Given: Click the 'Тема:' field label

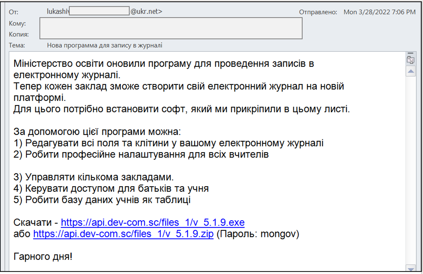Looking at the screenshot, I should [17, 45].
